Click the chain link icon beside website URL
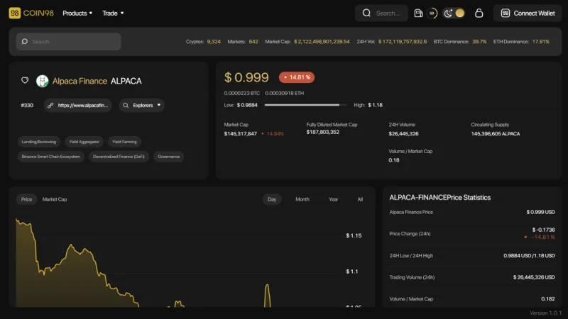 [50, 105]
